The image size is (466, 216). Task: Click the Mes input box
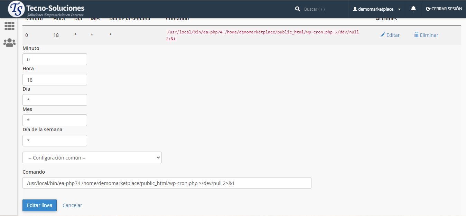[x=55, y=120]
